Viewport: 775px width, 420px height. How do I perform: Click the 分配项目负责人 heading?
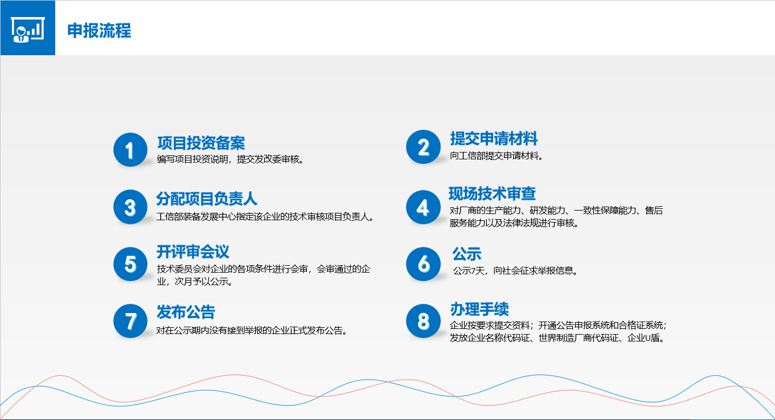207,199
